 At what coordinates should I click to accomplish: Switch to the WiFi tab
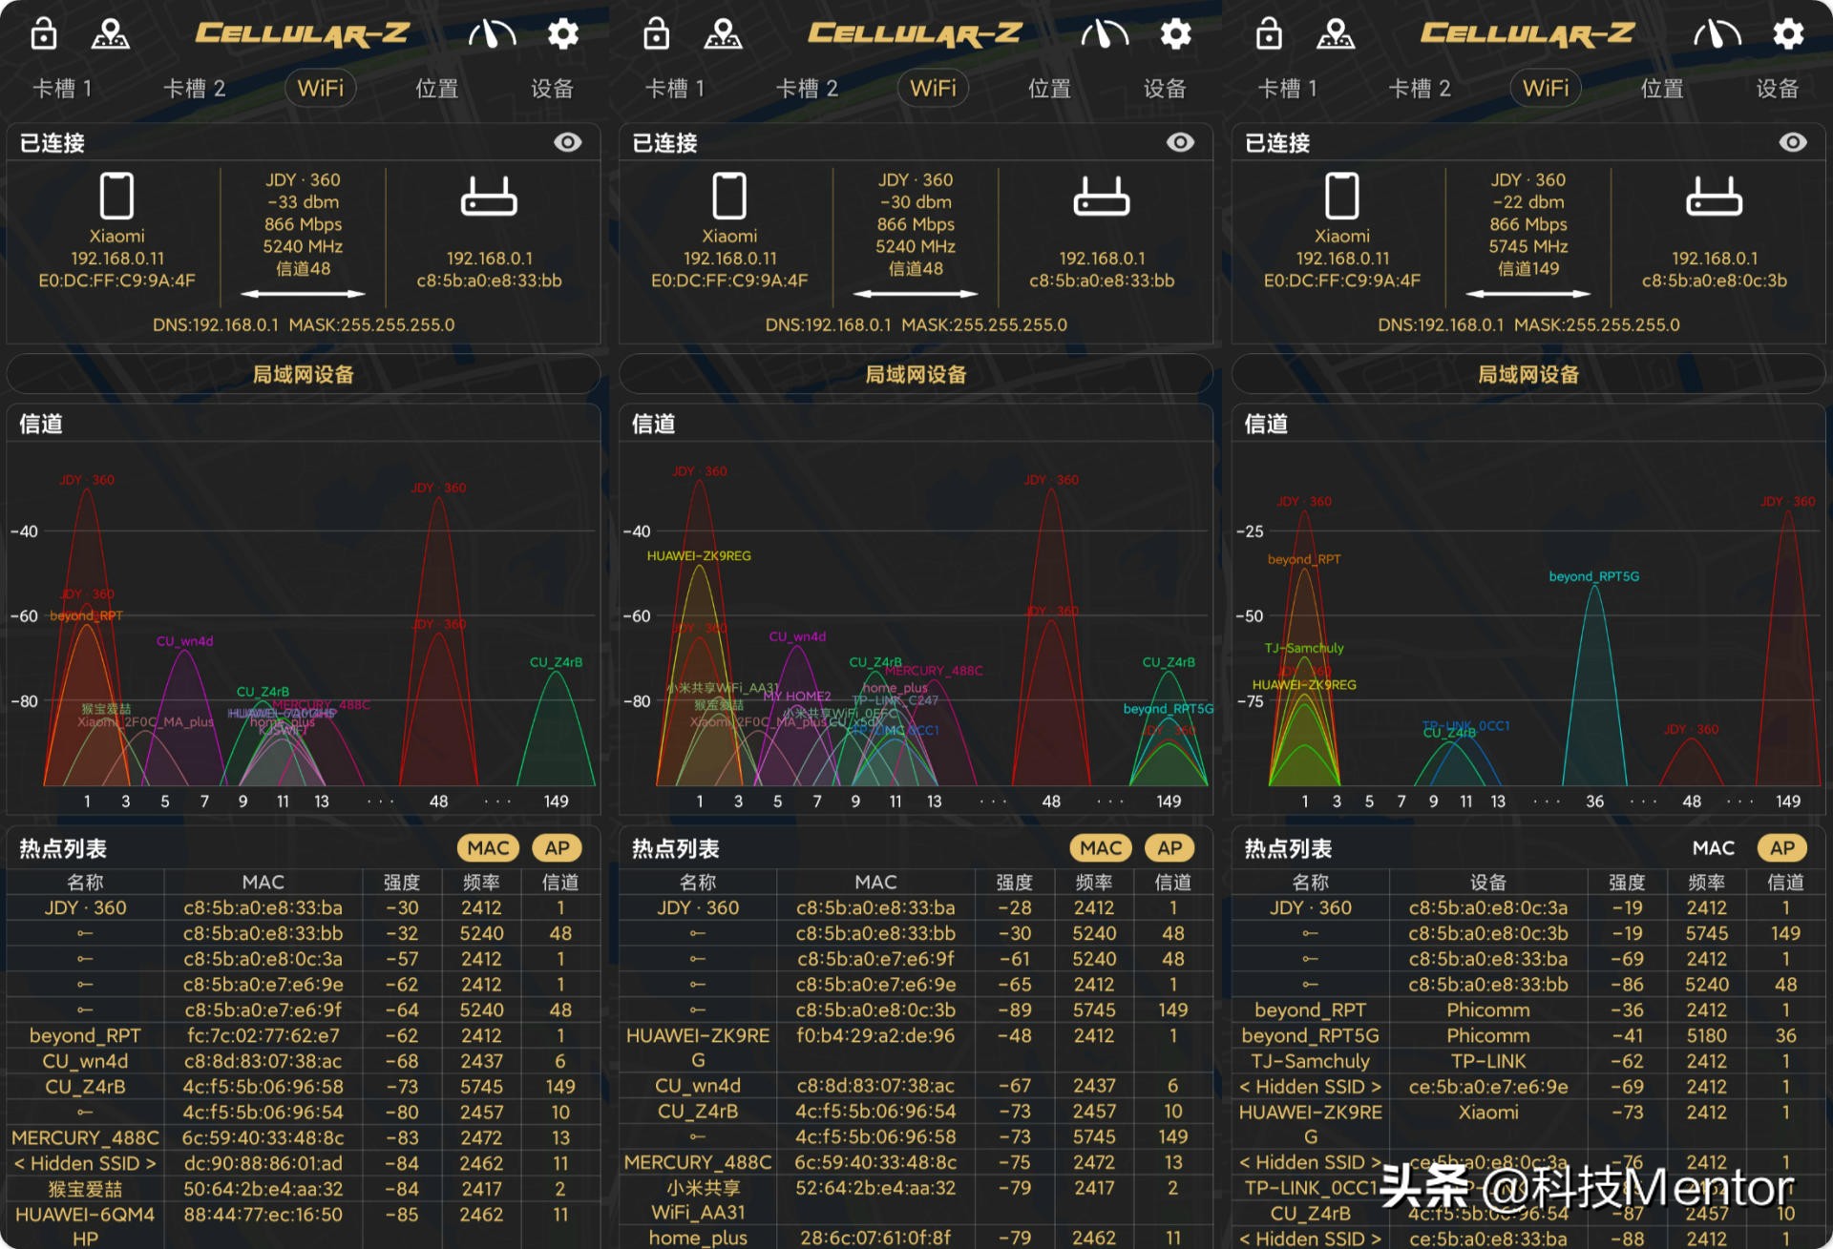coord(321,88)
